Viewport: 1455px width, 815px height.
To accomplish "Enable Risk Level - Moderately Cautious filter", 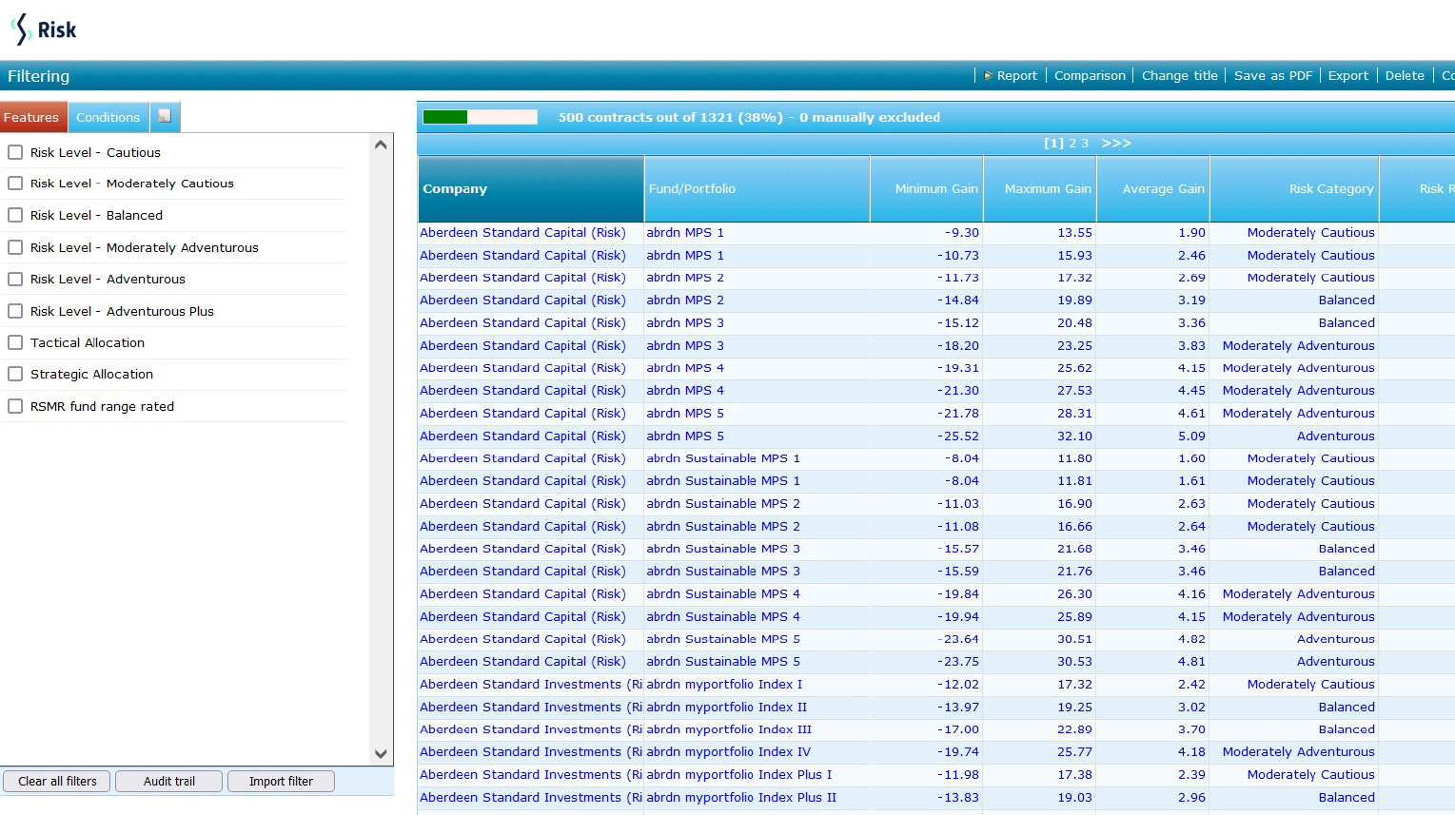I will (15, 184).
